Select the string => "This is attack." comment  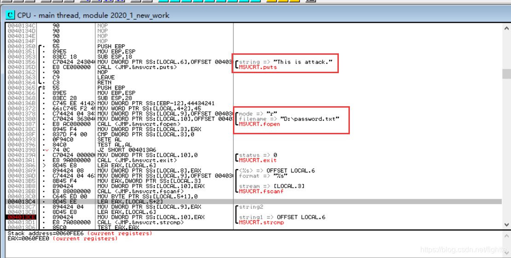click(x=286, y=62)
